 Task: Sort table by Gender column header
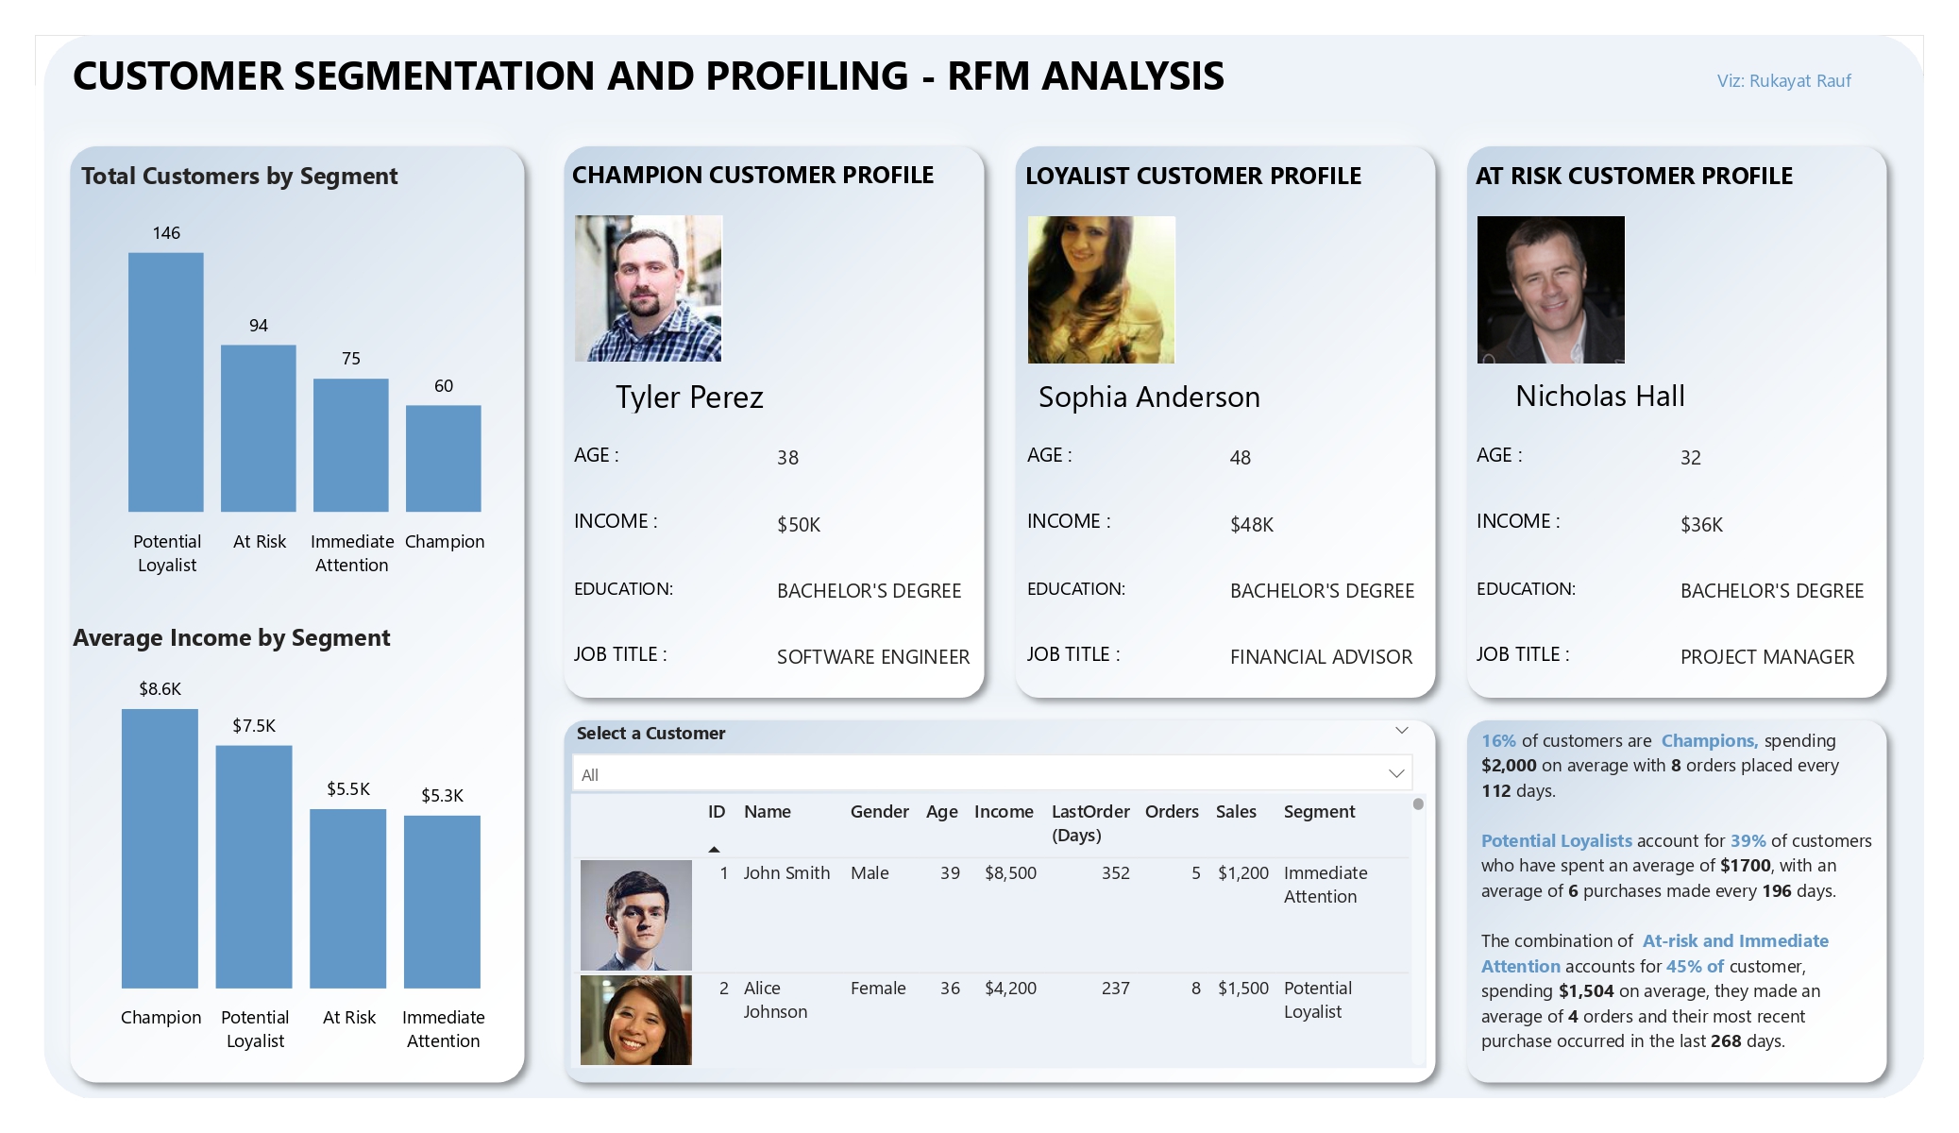tap(879, 812)
